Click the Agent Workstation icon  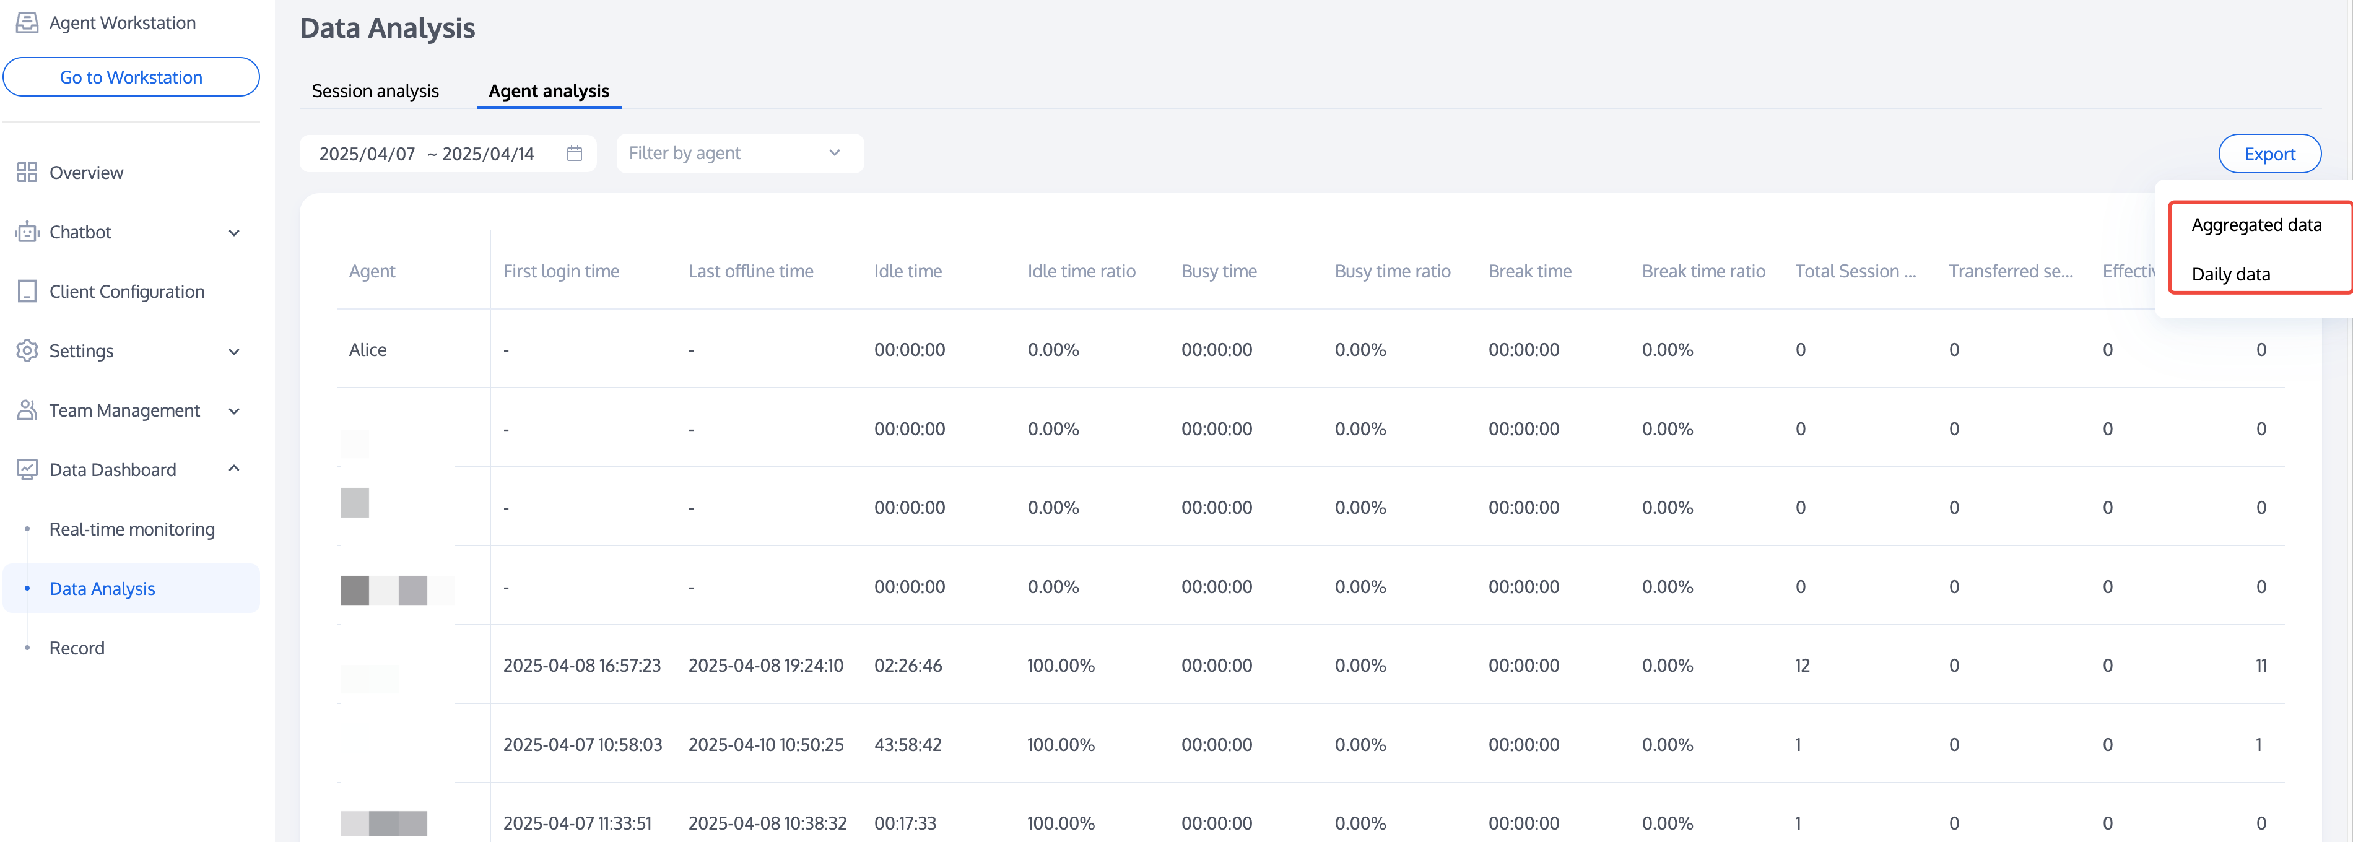coord(27,23)
